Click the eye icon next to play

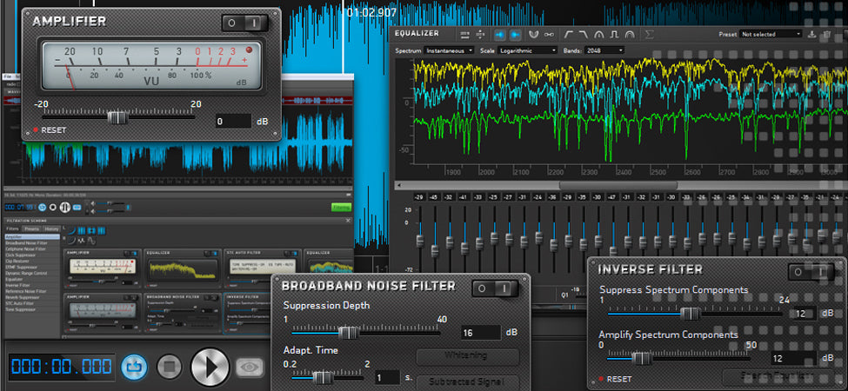click(250, 368)
